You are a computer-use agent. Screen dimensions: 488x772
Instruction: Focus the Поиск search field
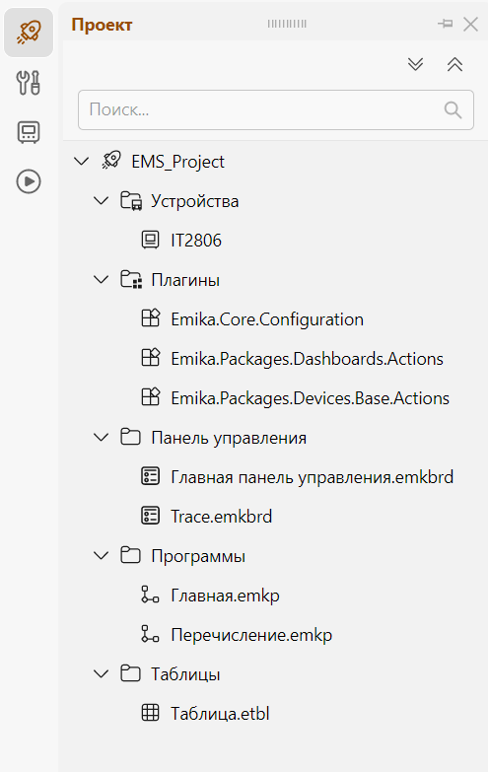tap(276, 109)
